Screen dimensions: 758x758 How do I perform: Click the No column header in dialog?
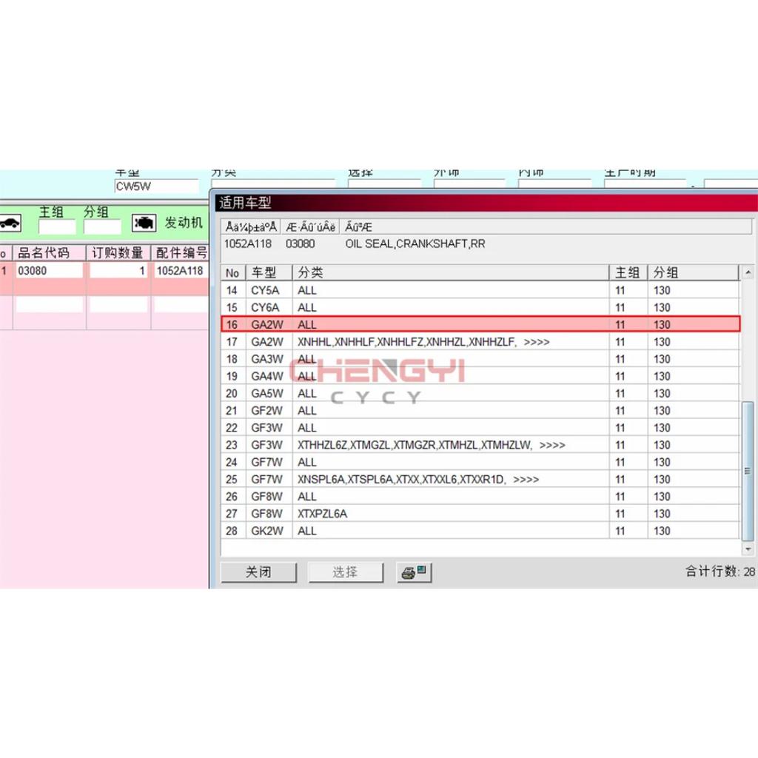233,272
